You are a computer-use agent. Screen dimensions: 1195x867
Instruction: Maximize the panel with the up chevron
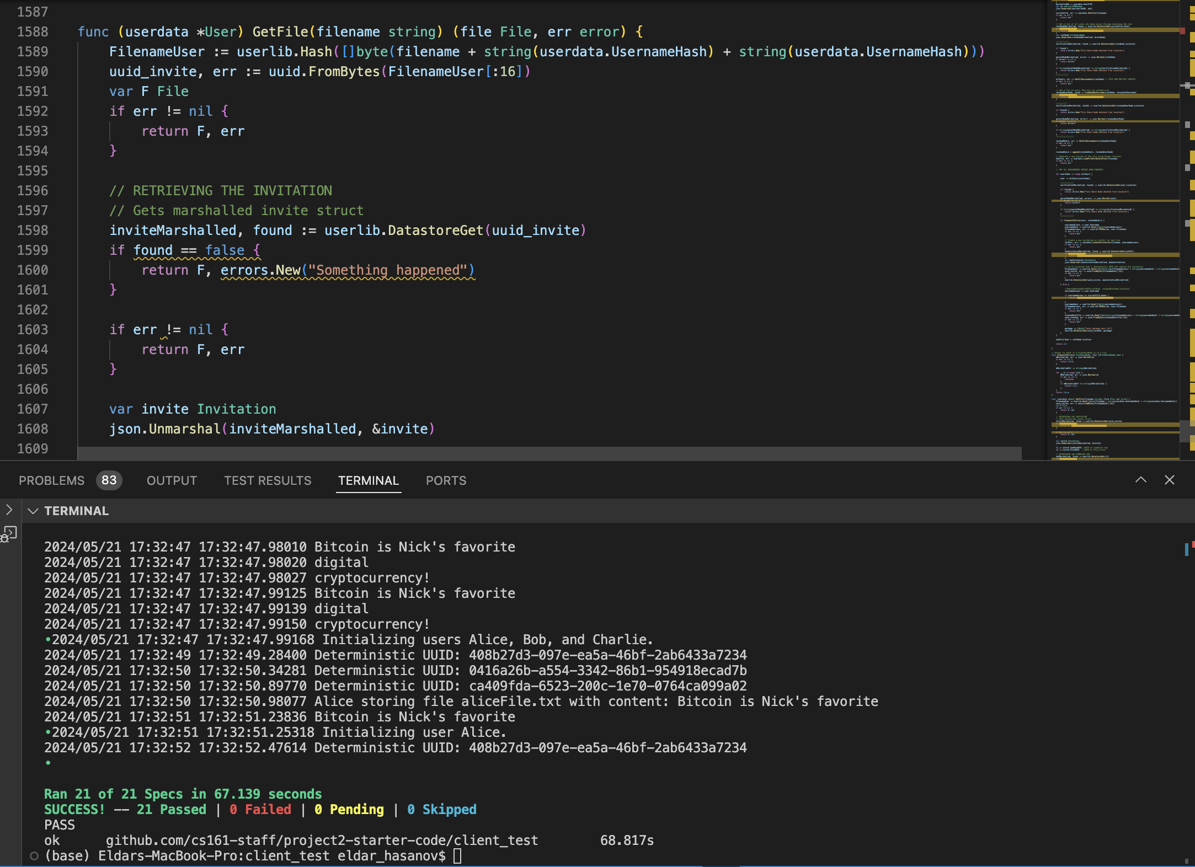click(1140, 480)
